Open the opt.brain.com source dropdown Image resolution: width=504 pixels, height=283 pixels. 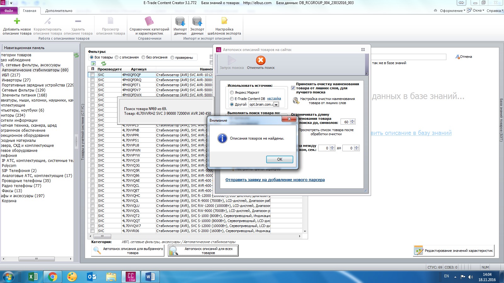pyautogui.click(x=276, y=104)
